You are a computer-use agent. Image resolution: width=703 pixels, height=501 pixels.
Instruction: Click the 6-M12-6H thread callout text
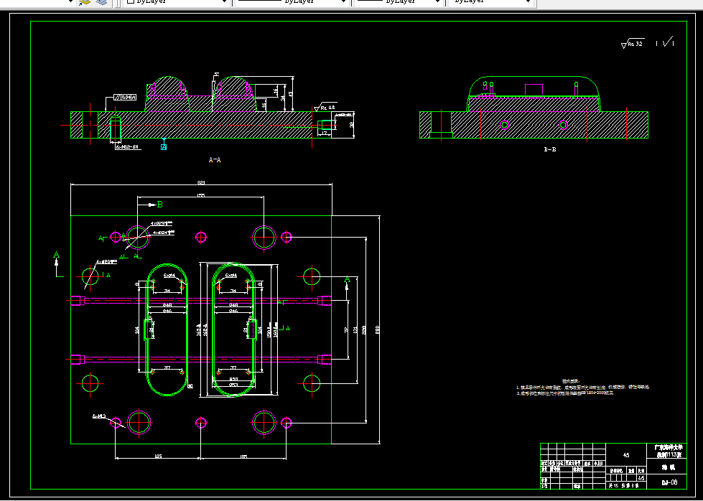coord(126,146)
